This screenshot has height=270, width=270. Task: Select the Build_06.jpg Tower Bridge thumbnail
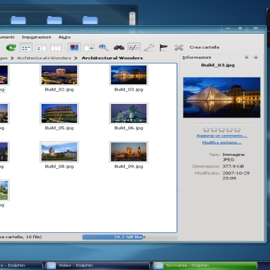(129, 113)
